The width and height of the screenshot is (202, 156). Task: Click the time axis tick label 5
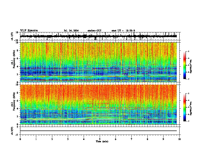[x=100, y=139]
